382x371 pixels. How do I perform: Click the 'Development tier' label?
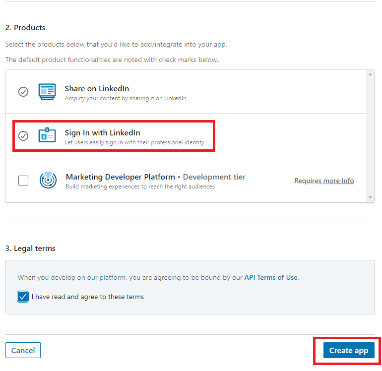coord(214,177)
